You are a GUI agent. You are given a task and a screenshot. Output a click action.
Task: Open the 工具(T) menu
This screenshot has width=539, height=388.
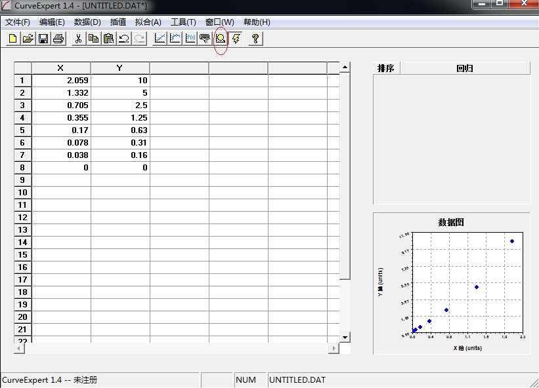pos(183,22)
